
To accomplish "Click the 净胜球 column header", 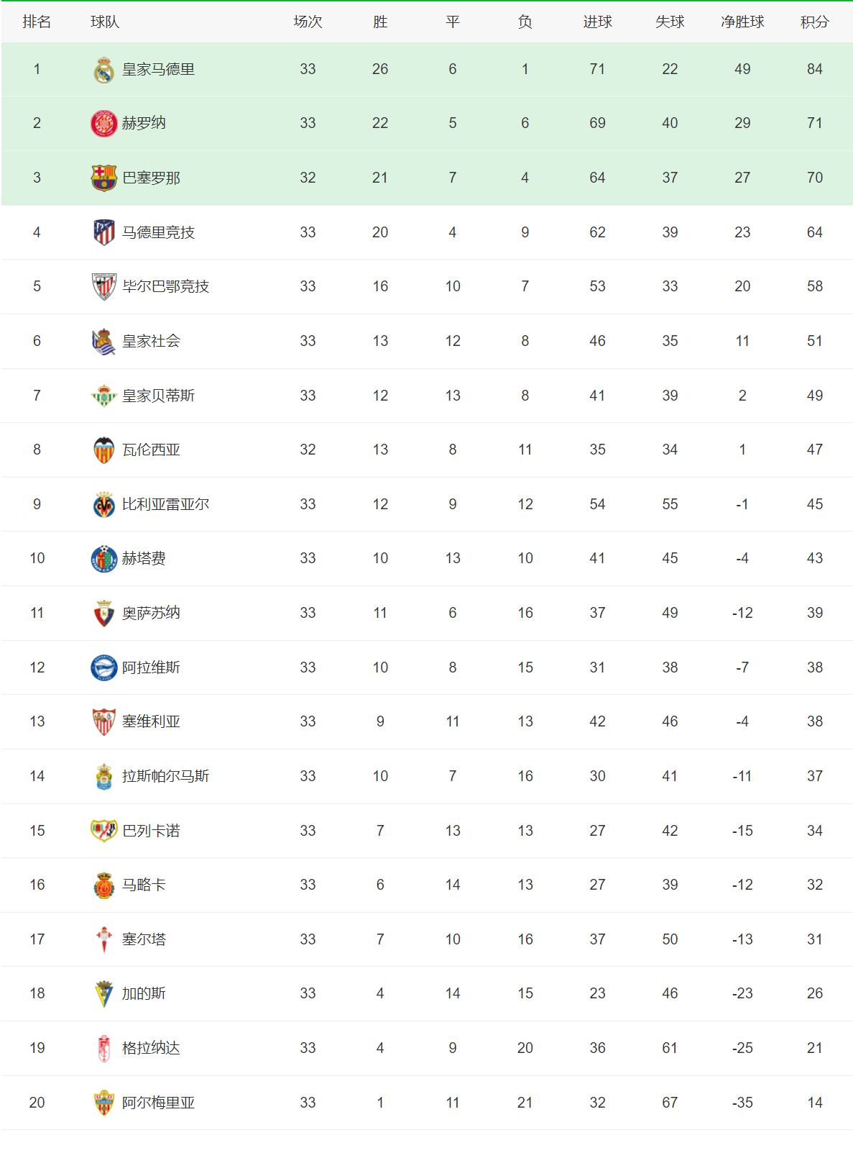I will pyautogui.click(x=742, y=22).
